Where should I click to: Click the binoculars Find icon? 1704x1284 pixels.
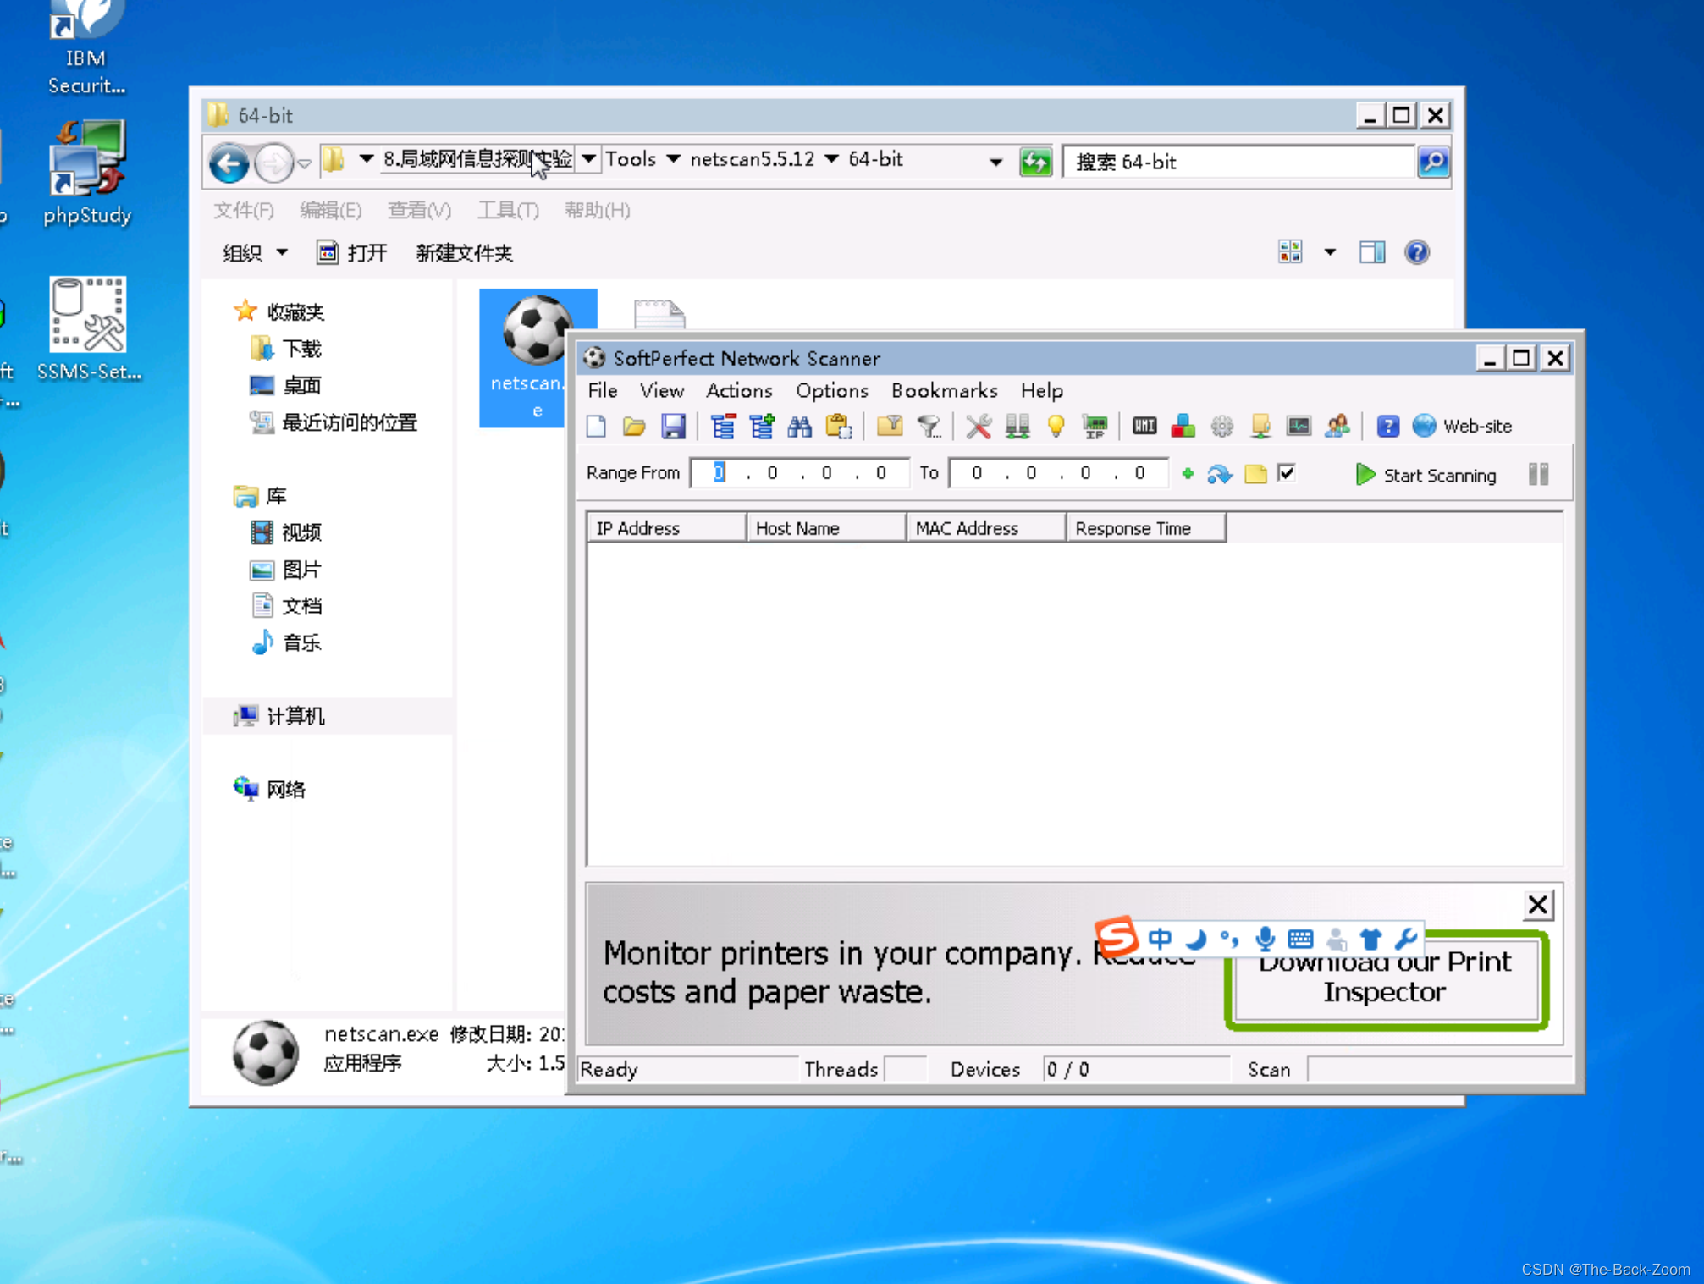coord(799,427)
